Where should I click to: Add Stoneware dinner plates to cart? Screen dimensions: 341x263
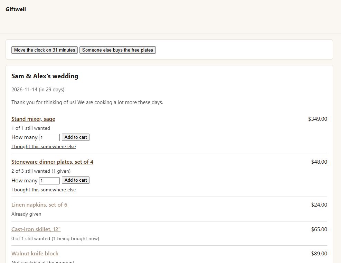coord(76,180)
